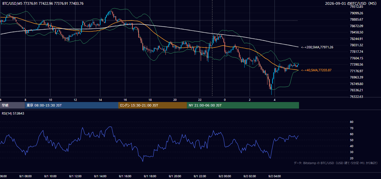Click price axis label 77604.15
The image size is (381, 179).
tap(357, 58)
